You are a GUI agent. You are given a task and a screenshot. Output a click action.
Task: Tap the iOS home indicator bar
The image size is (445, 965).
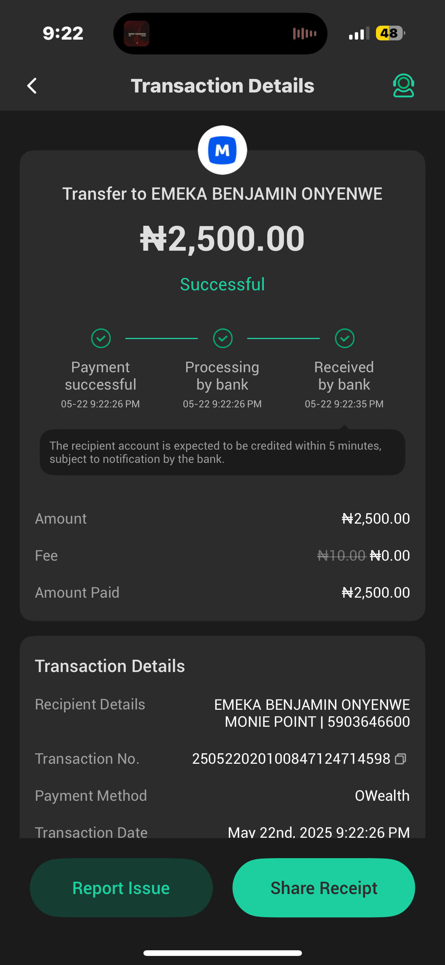tap(222, 953)
